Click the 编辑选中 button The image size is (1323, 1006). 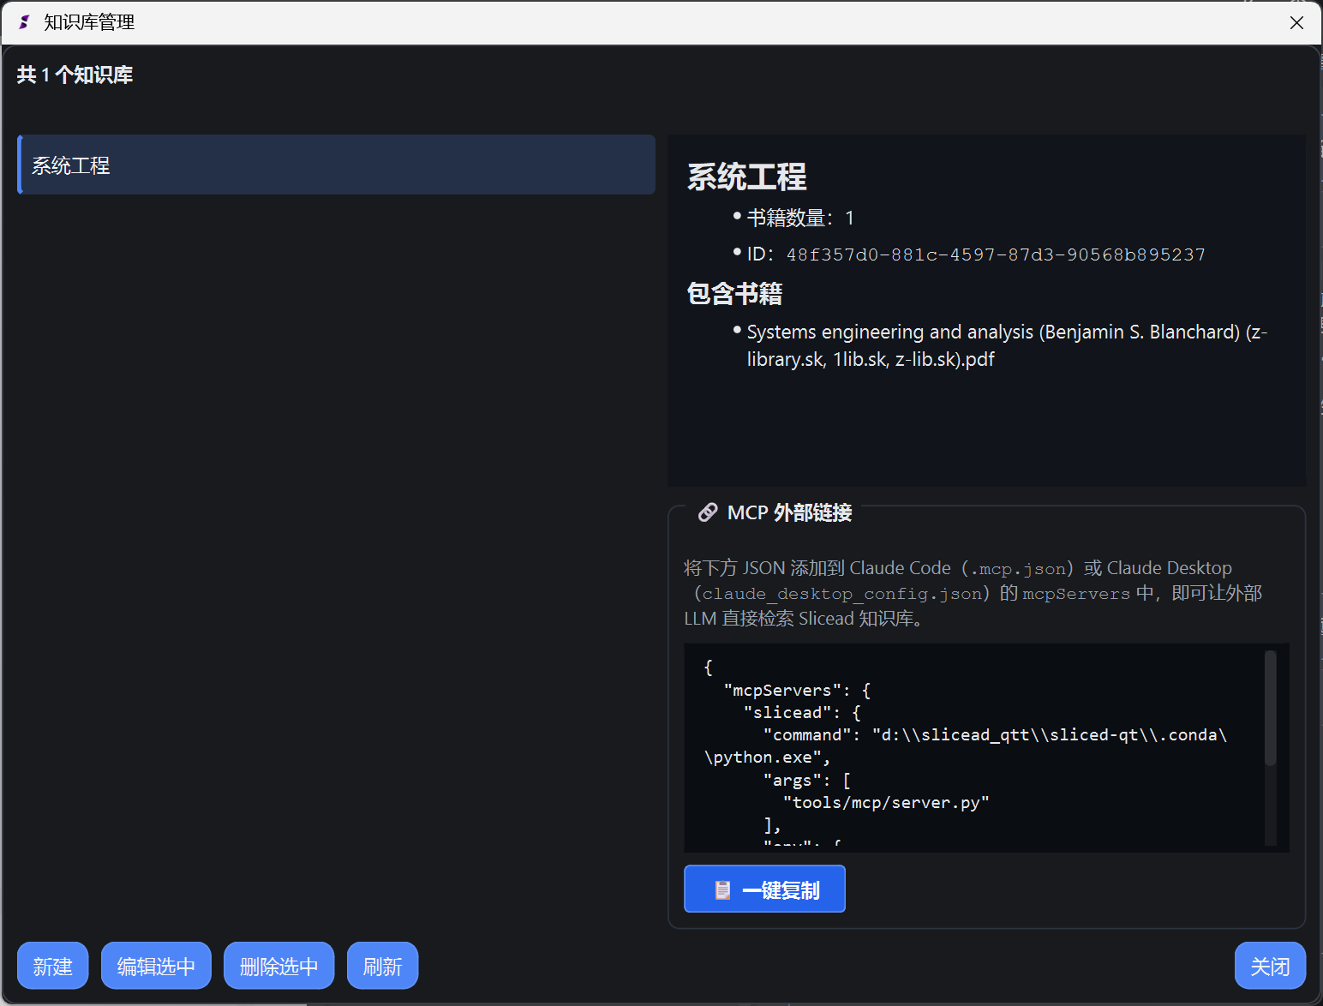click(x=156, y=966)
